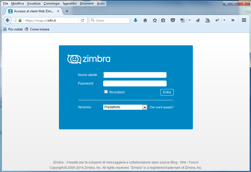Open the File menu
251x172 pixels.
[x=5, y=3]
